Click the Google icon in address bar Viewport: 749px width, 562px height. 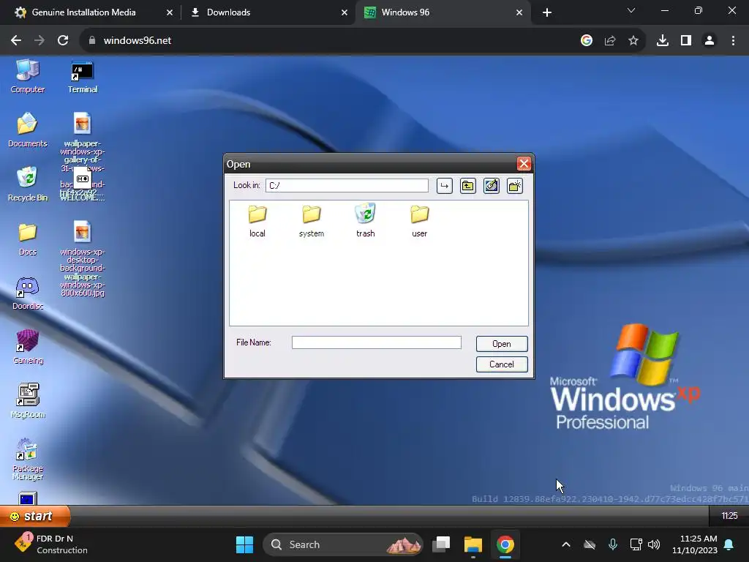pyautogui.click(x=586, y=41)
